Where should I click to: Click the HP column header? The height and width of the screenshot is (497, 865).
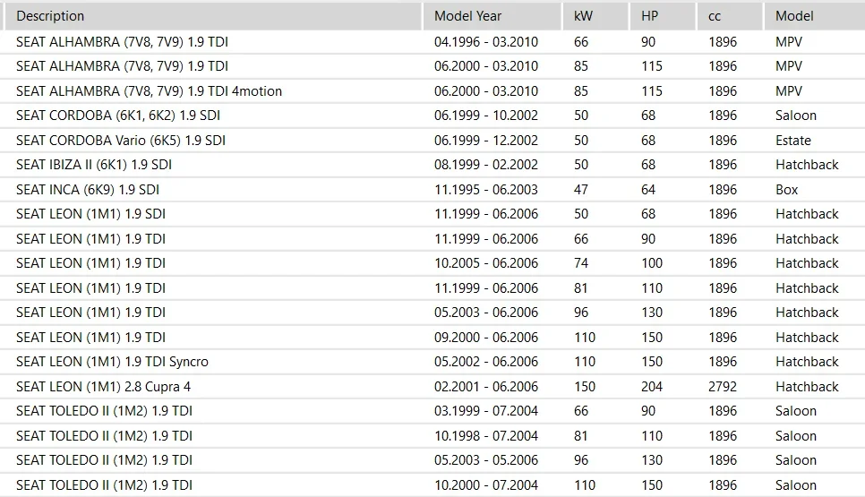tap(650, 16)
